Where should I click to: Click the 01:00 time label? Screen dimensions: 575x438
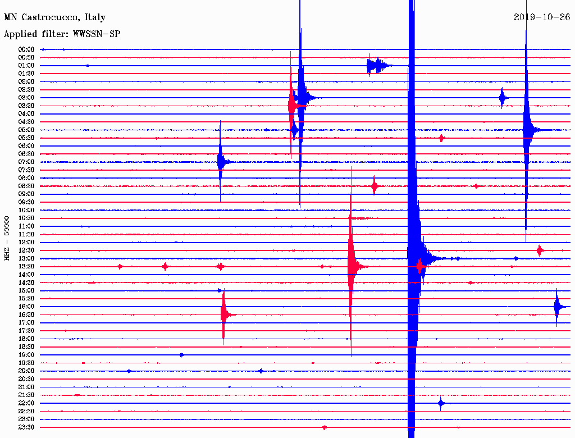(26, 65)
